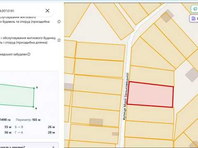This screenshot has height=148, width=198.
Task: Click the area value '1498 га'
Action: (x=5, y=120)
